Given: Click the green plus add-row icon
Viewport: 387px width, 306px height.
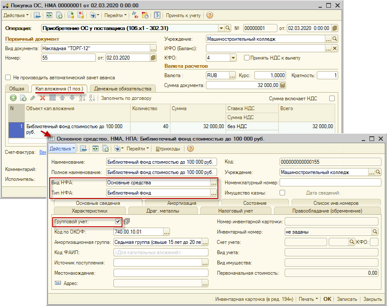Looking at the screenshot, I should tap(13, 98).
